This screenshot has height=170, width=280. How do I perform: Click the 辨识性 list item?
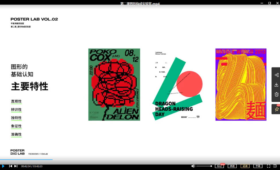coord(16,110)
